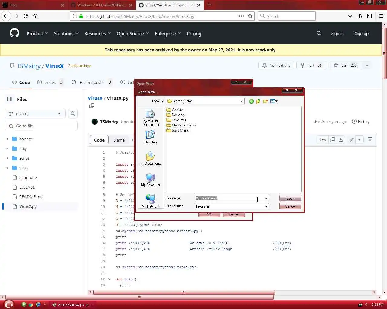Screen dimensions: 387x309
Task: Collapse the Files side panel icon
Action: [x=10, y=99]
